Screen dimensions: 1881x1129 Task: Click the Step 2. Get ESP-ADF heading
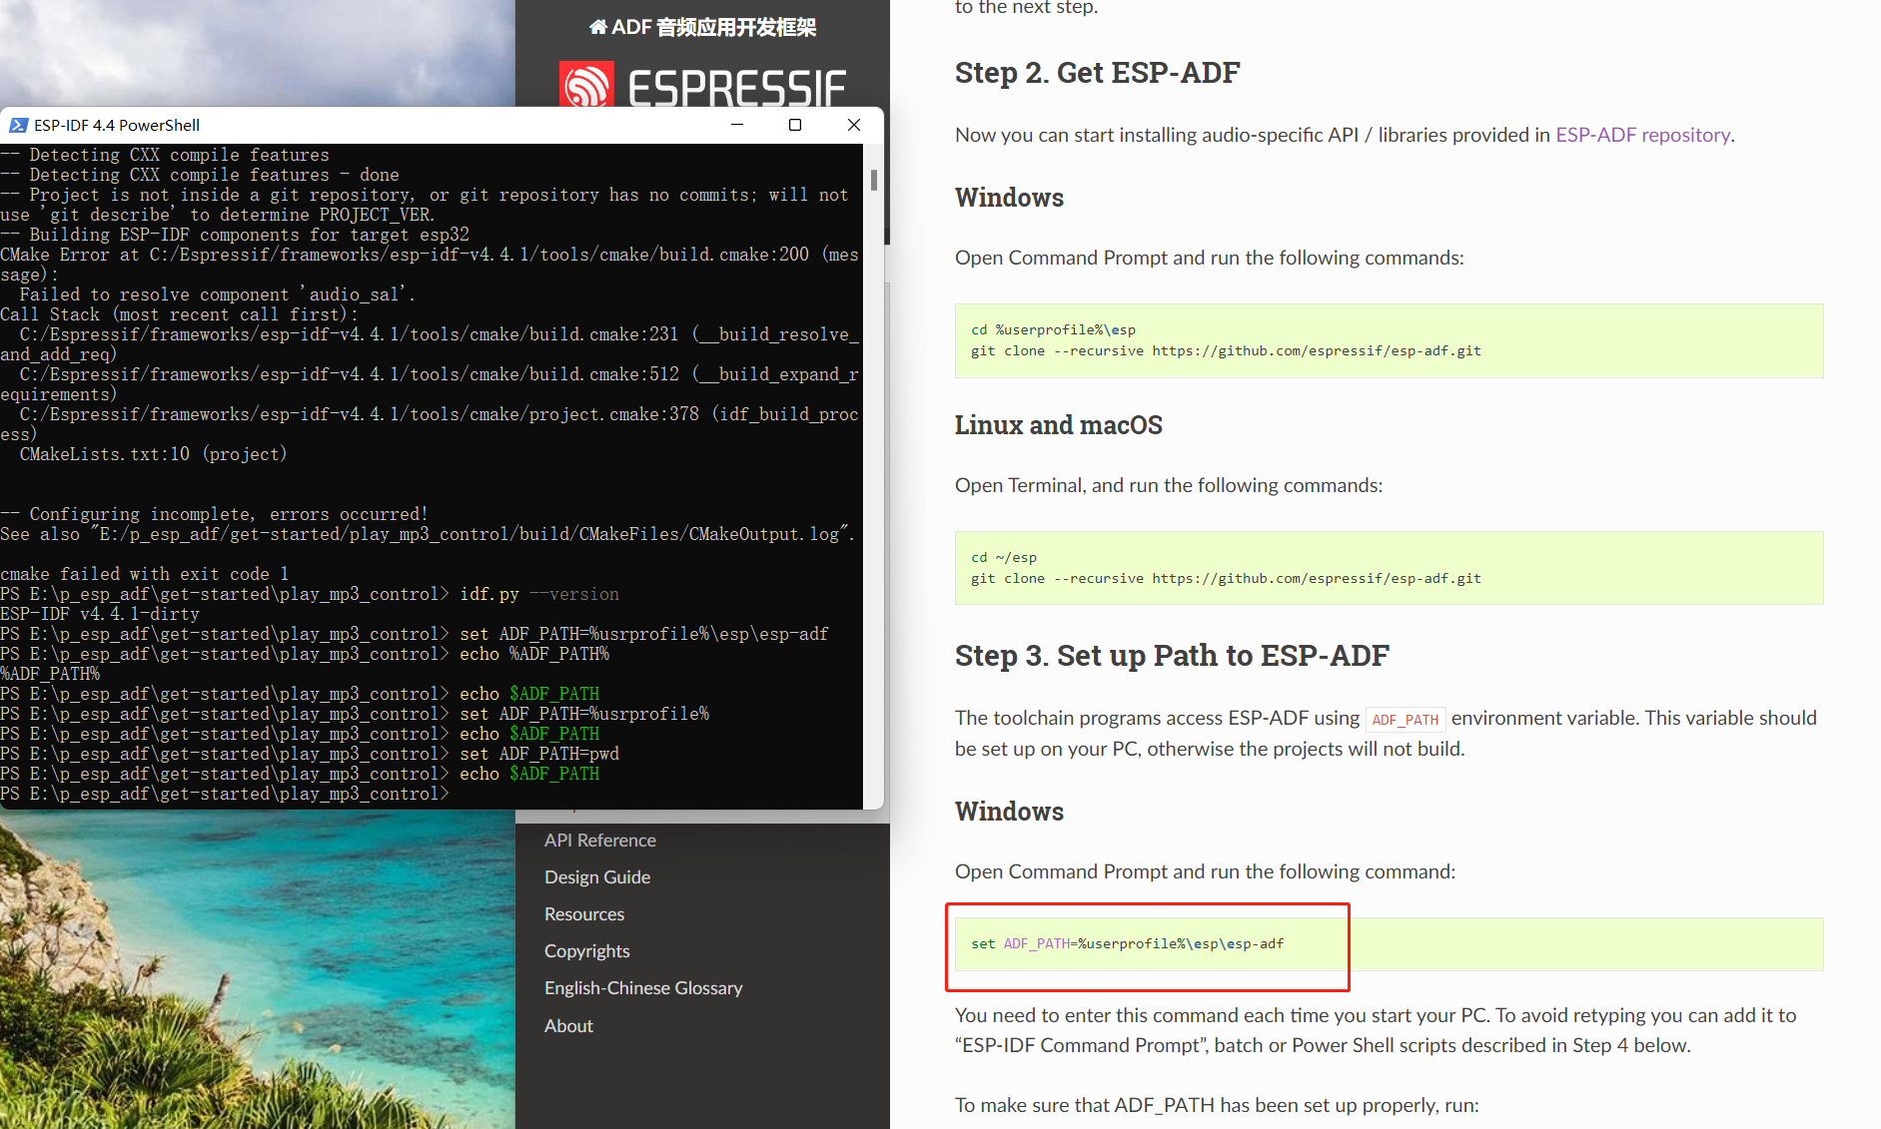click(1097, 73)
